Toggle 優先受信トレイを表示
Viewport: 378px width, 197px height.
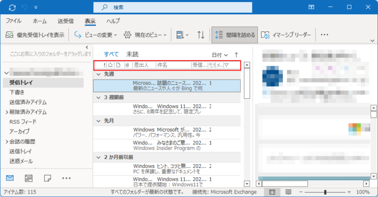pos(35,35)
